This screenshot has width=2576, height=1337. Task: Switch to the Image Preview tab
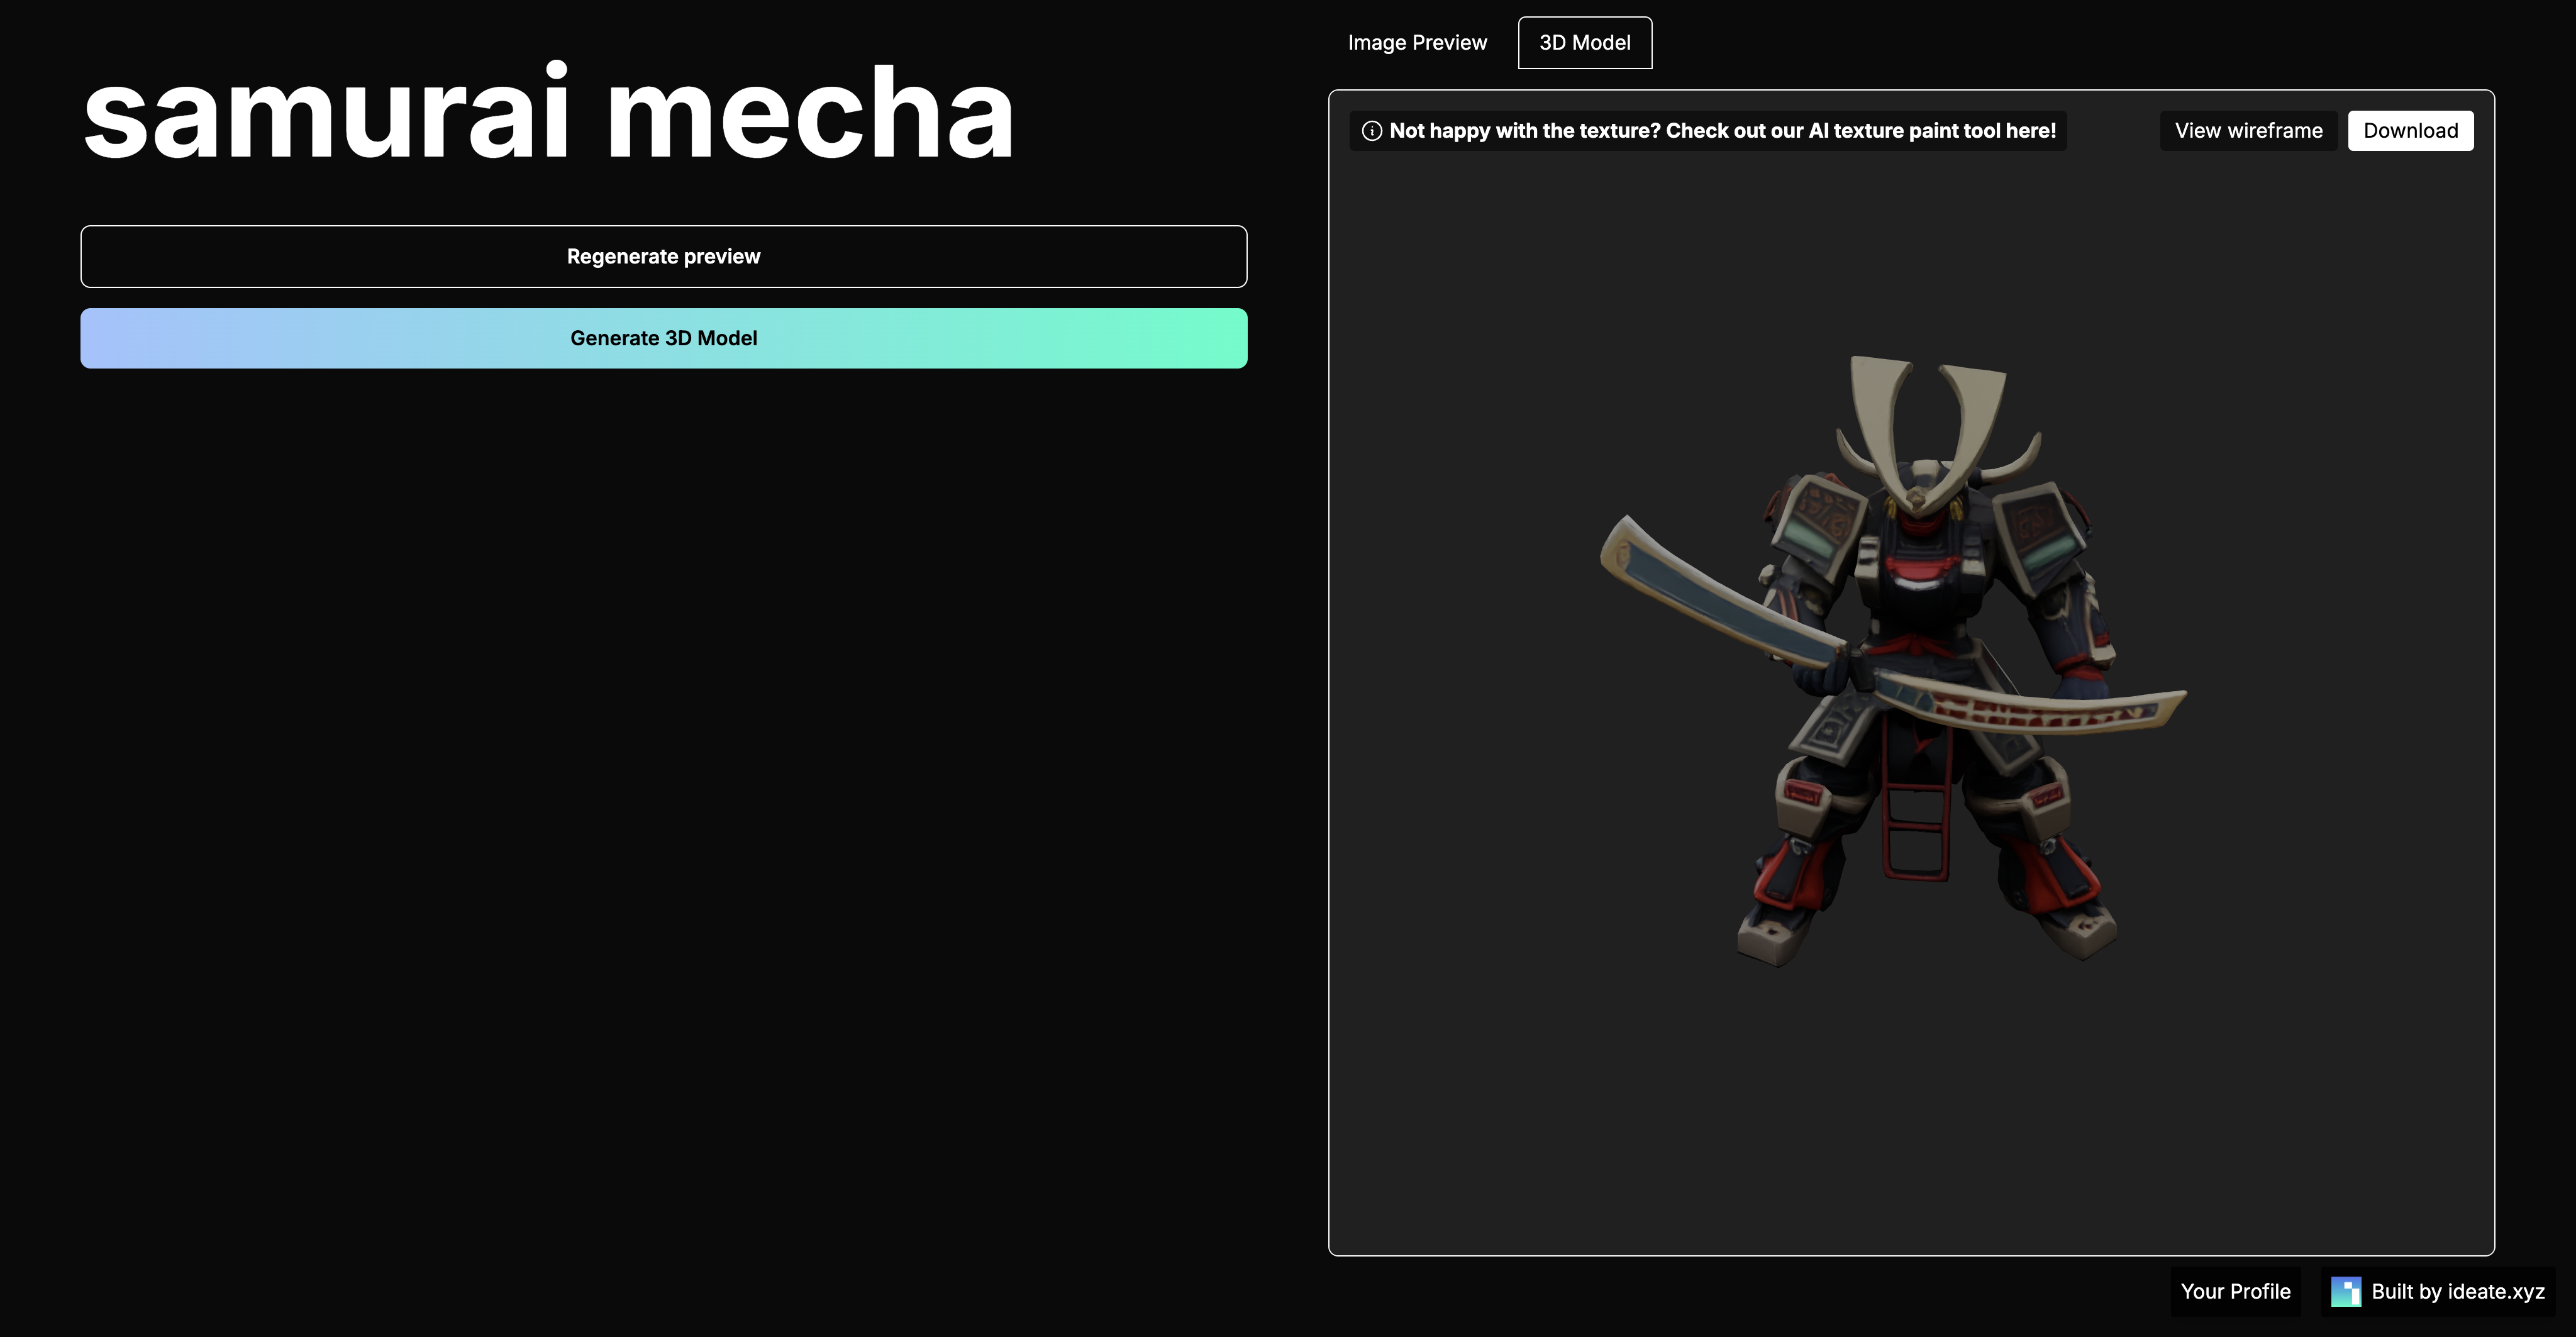click(1417, 43)
